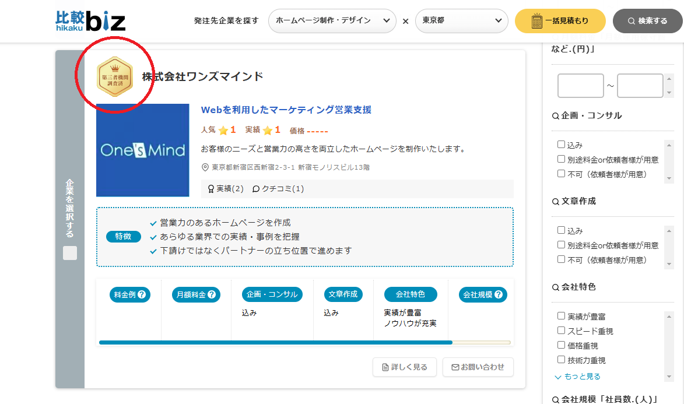This screenshot has height=404, width=684.
Task: Open Webを利用したマーケティング営業支援 link
Action: click(x=286, y=110)
